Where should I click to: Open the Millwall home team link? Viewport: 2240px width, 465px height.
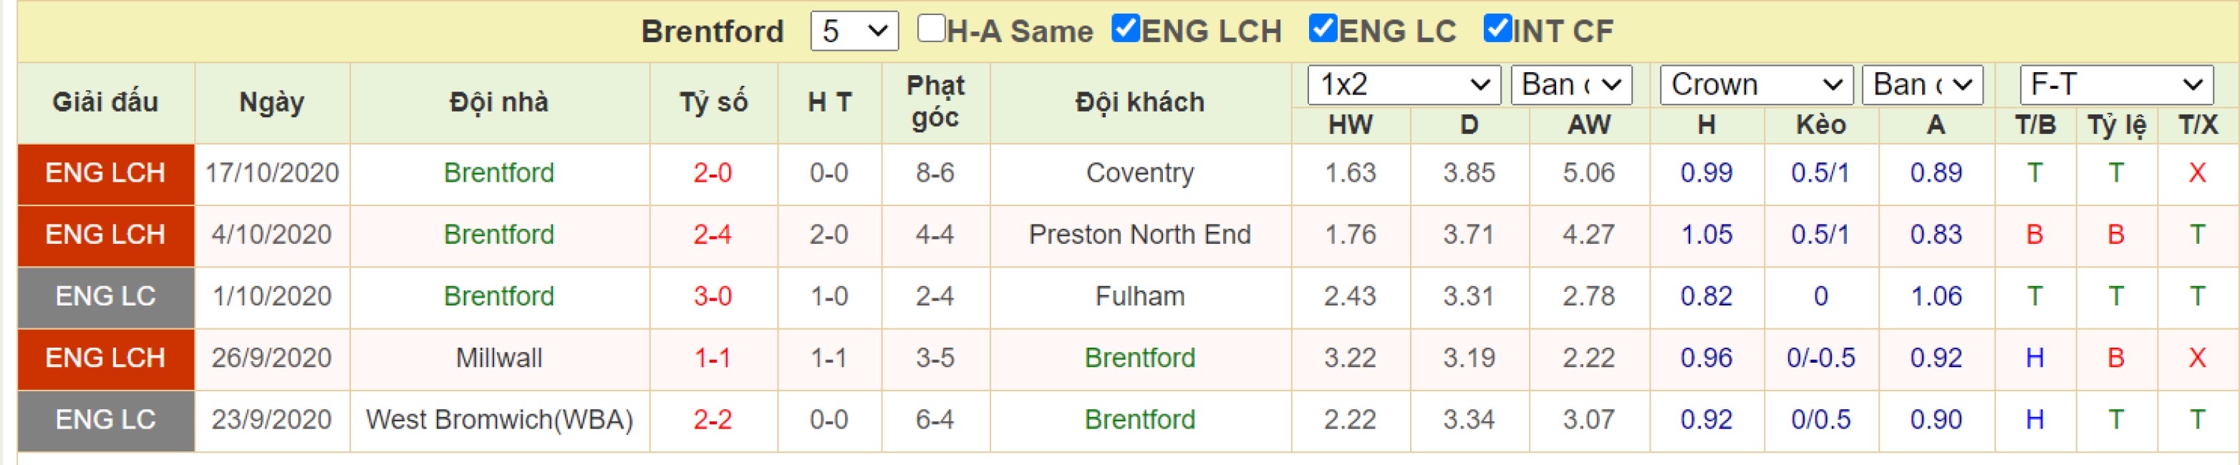(x=498, y=358)
